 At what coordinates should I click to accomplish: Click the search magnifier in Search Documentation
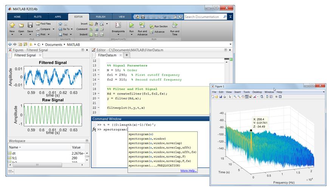tap(225, 17)
